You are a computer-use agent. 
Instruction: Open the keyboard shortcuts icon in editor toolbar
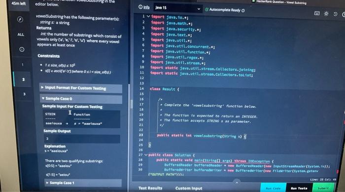coord(316,13)
